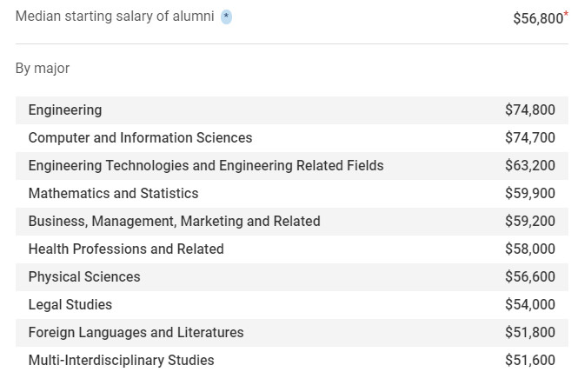Click Business, Management, Marketing and Related

point(174,221)
